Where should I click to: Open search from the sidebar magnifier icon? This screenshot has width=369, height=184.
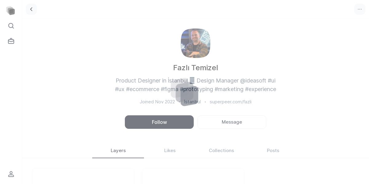pos(11,26)
